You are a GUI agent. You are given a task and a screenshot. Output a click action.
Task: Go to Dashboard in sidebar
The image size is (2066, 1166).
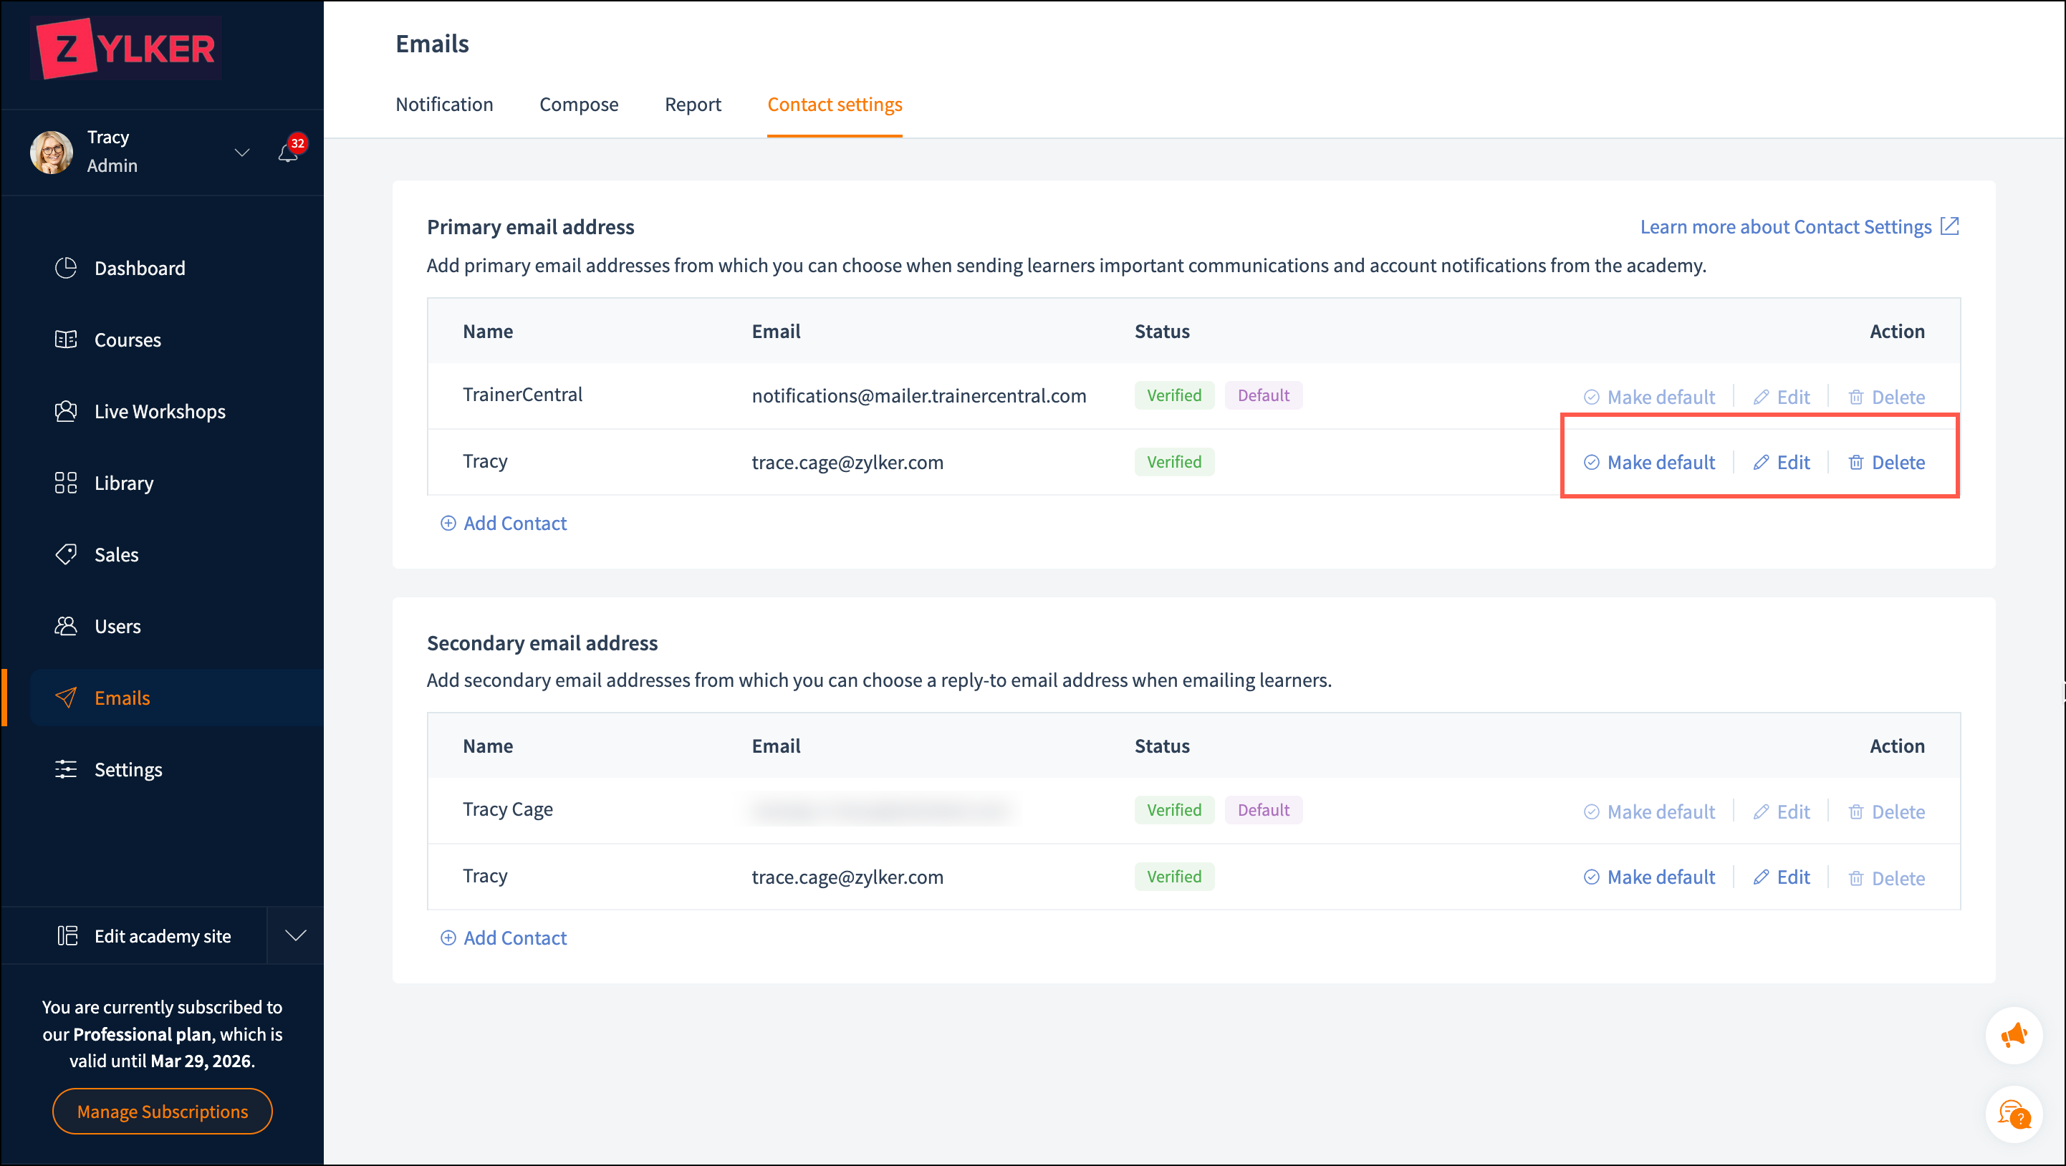point(140,268)
